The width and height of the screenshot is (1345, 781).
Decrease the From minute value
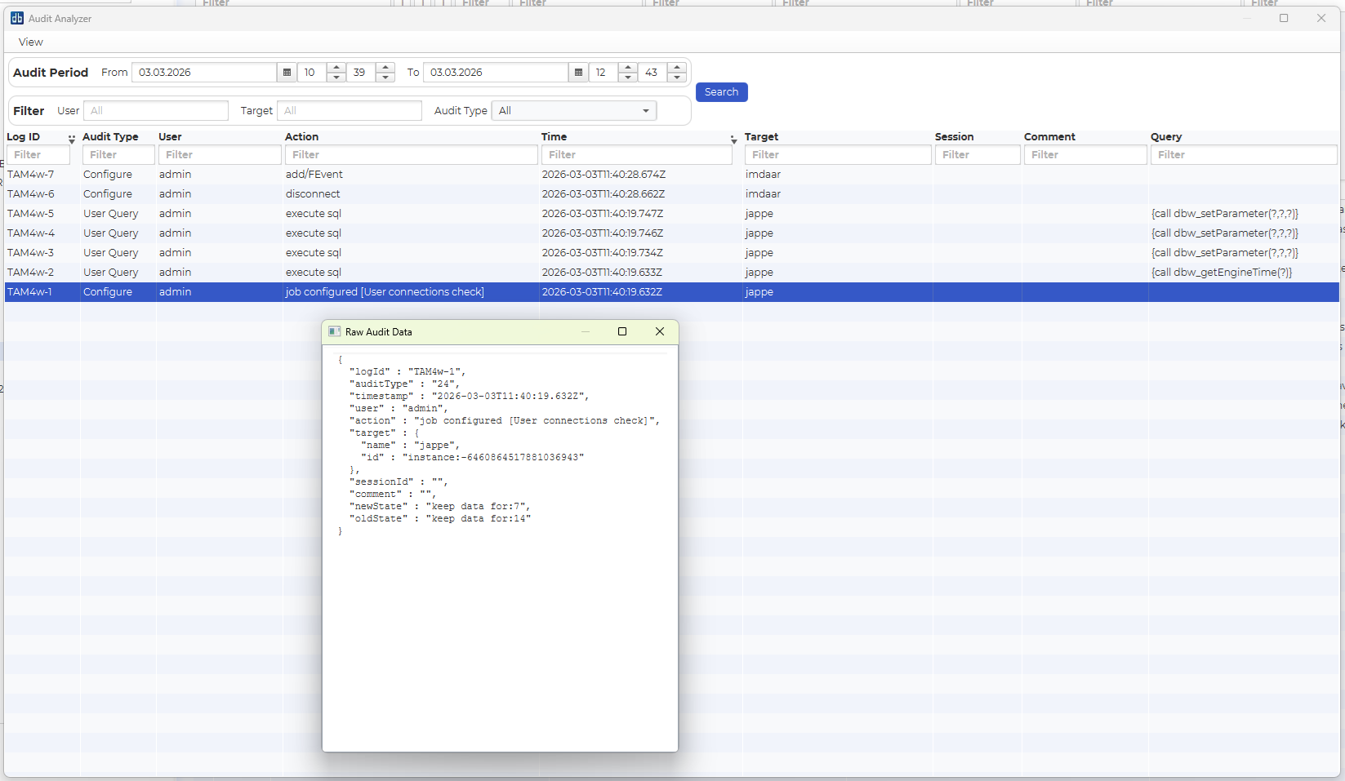pos(385,78)
